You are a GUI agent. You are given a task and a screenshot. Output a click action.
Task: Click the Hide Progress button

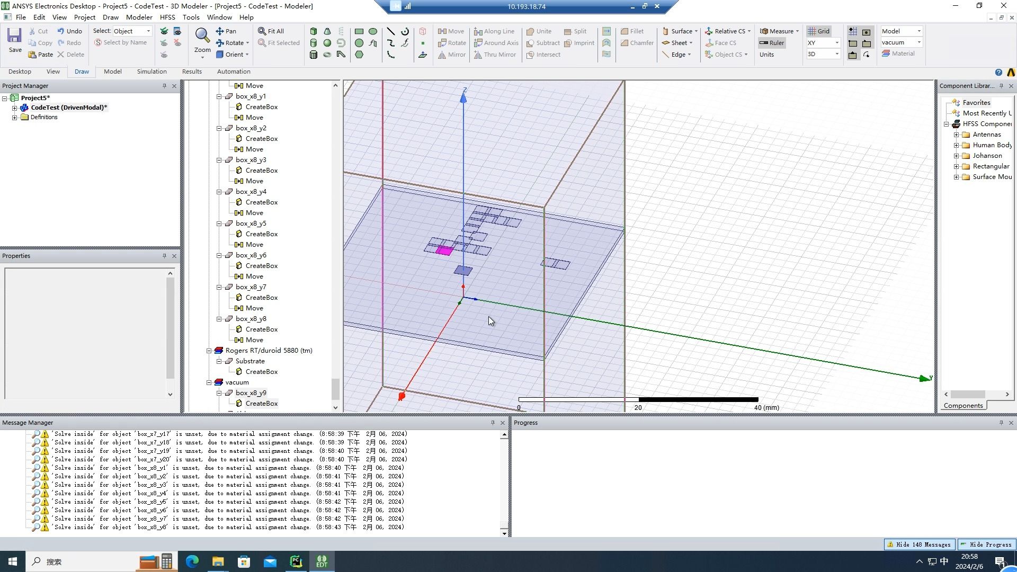[986, 544]
